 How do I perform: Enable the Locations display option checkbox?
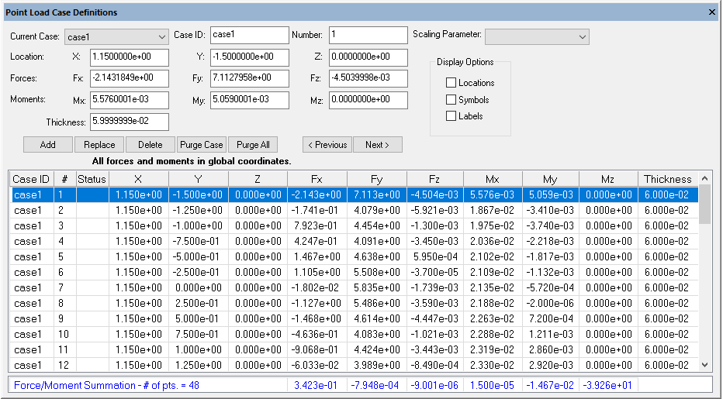tap(451, 83)
